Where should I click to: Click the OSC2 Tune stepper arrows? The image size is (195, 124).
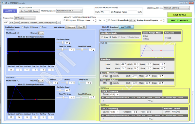click(150, 112)
